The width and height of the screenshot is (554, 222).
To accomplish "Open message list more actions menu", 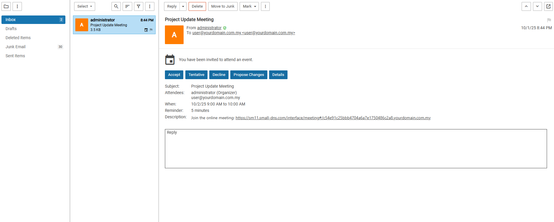I will point(150,6).
